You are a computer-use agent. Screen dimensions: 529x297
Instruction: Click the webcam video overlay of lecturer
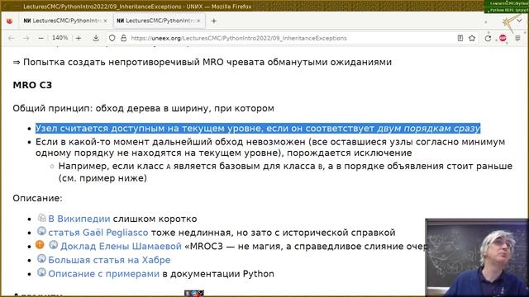(477, 257)
